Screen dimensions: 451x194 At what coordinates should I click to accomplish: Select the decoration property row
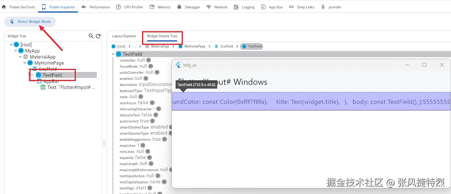click(146, 84)
